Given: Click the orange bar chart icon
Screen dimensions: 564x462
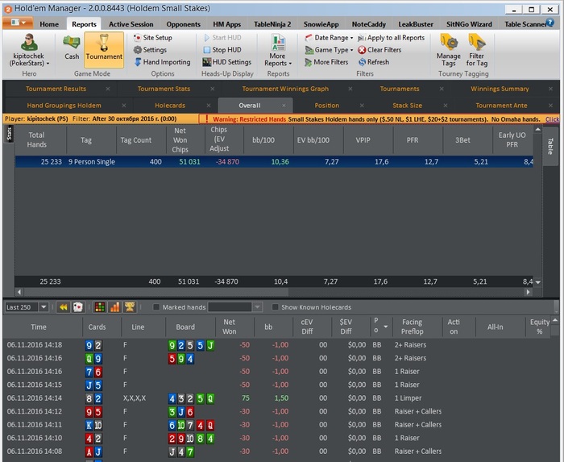Looking at the screenshot, I should [114, 307].
